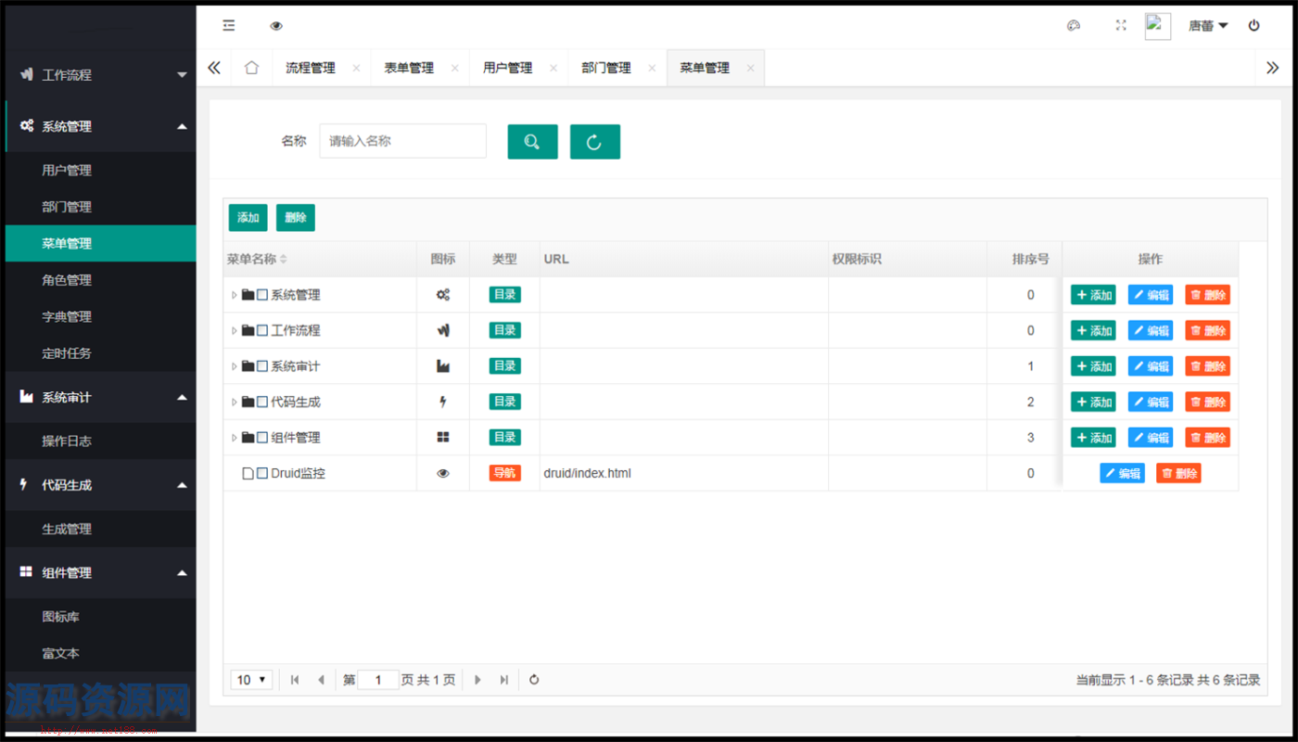Open the theme palette icon
This screenshot has height=742, width=1298.
point(1074,26)
